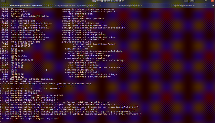Click package com.android.phone

pyautogui.click(x=82, y=63)
